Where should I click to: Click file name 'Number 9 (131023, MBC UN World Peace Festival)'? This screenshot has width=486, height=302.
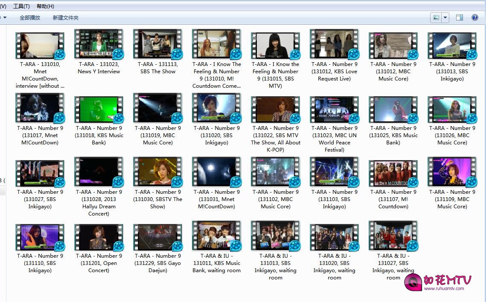click(x=335, y=139)
